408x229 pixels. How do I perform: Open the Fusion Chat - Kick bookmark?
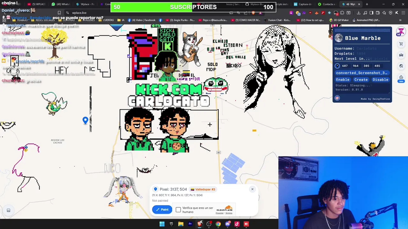(x=277, y=20)
